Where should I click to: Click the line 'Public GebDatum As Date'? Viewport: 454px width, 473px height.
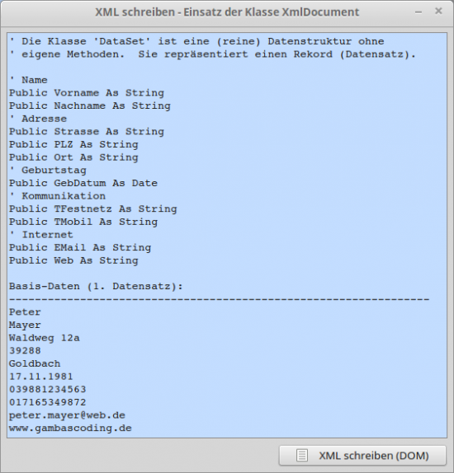83,183
